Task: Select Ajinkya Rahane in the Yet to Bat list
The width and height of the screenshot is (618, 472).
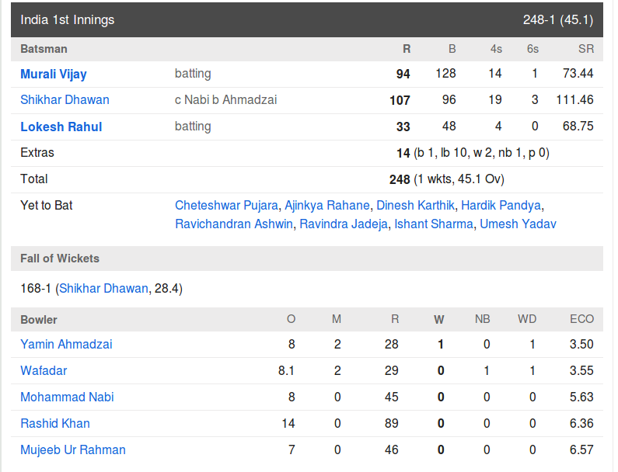Action: 327,205
